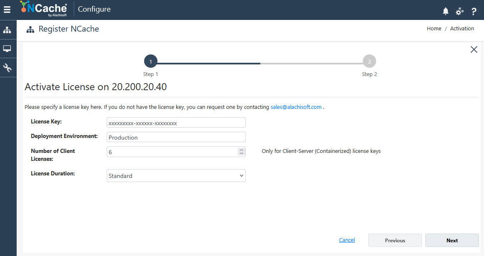Open the hamburger navigation menu

click(x=7, y=10)
